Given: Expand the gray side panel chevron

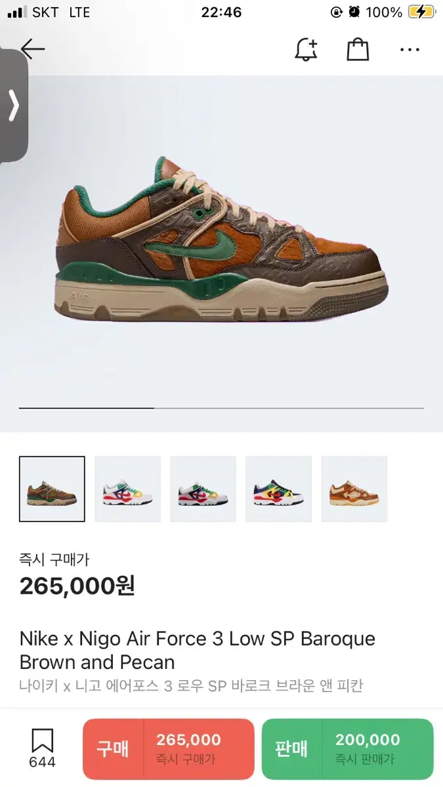Looking at the screenshot, I should [x=13, y=106].
